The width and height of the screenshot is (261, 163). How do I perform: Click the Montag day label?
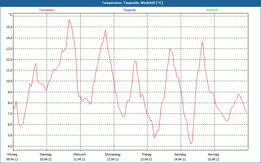[12, 155]
